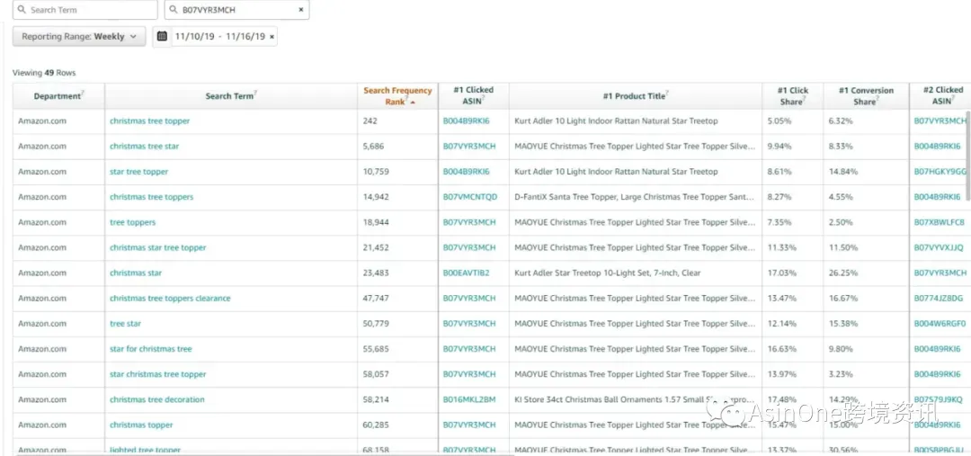Click the magnifier icon in the Search Term box
The height and width of the screenshot is (456, 971).
tap(22, 10)
